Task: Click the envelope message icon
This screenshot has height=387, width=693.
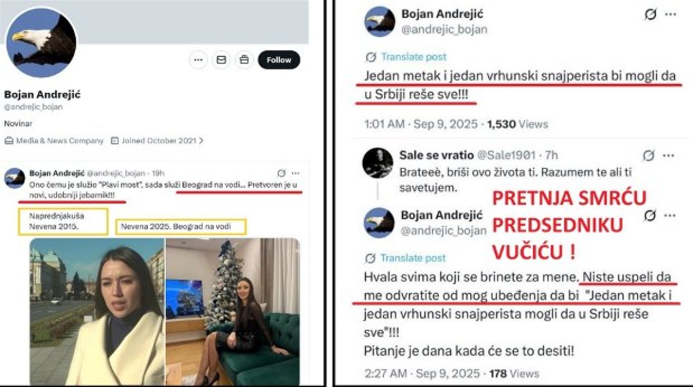Action: click(221, 60)
